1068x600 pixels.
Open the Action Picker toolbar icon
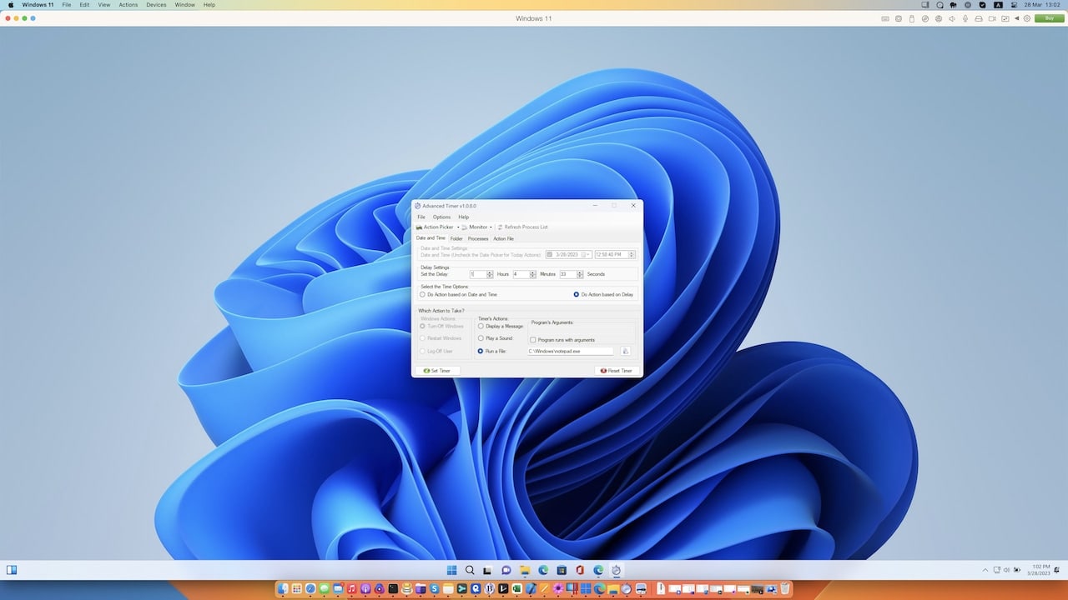pos(419,227)
